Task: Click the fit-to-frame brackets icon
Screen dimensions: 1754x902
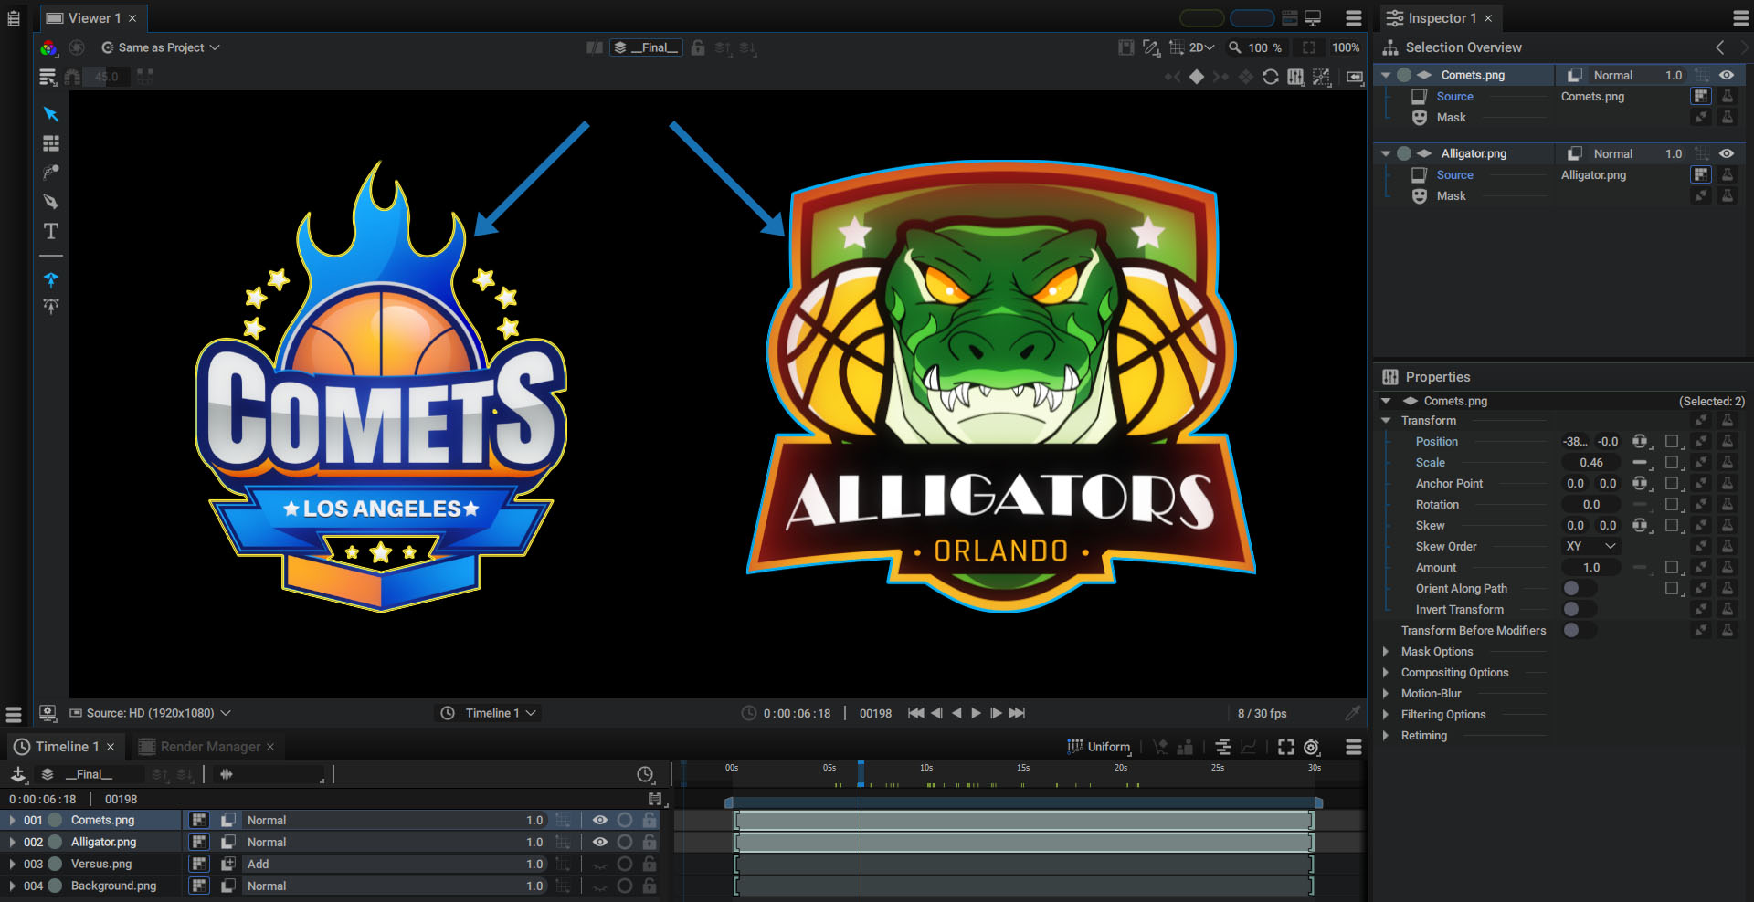Action: [1309, 47]
